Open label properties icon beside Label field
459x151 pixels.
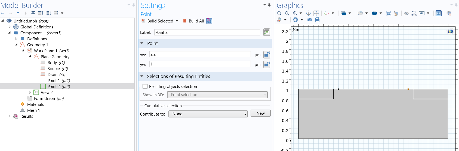267,32
